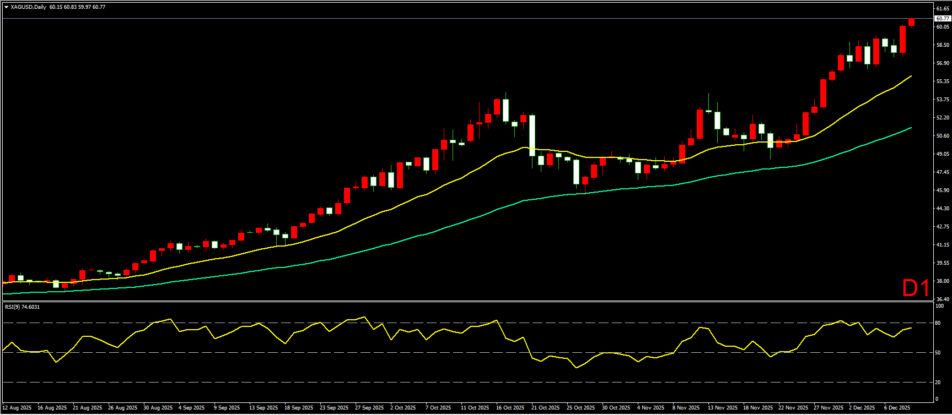952x415 pixels.
Task: Click the 22 Nov 2025 date label
Action: click(x=792, y=408)
